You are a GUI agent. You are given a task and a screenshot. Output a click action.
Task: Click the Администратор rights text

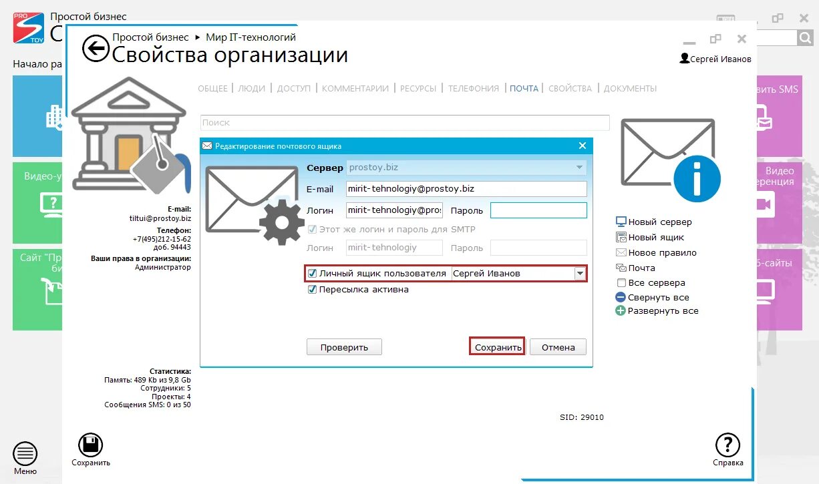click(163, 267)
